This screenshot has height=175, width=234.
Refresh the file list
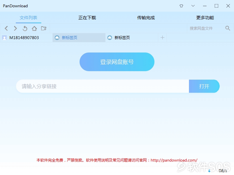[25, 28]
